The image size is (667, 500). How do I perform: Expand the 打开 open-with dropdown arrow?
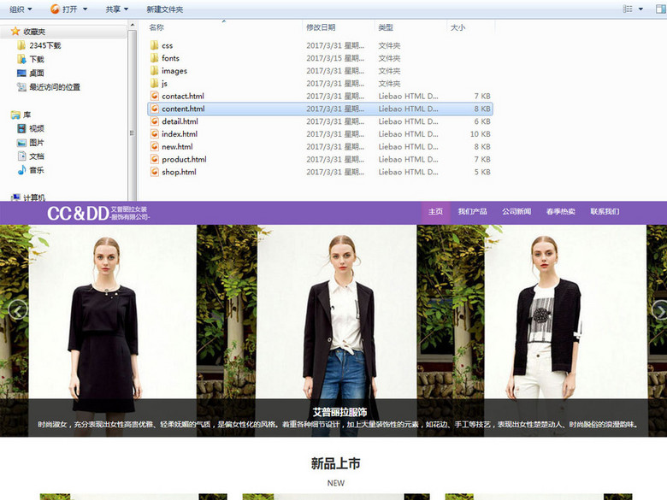[85, 9]
